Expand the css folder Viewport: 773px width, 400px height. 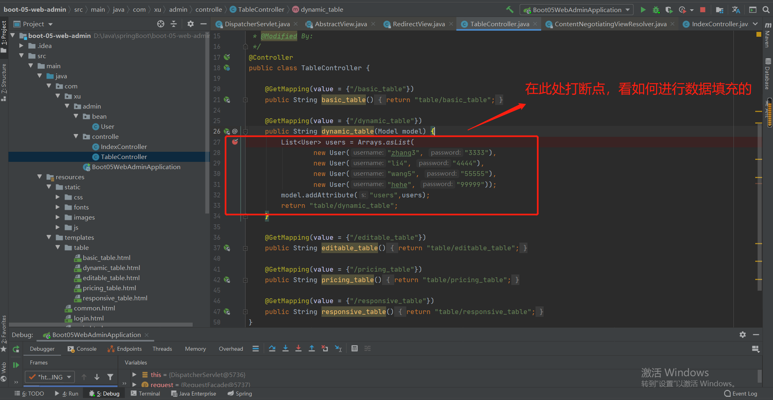58,197
